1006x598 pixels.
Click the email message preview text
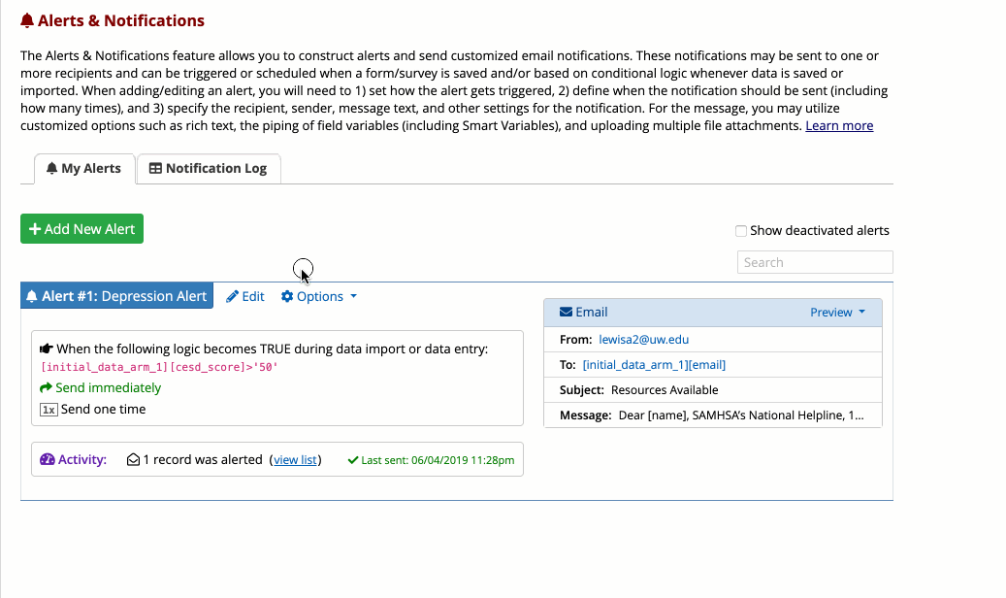coord(740,415)
